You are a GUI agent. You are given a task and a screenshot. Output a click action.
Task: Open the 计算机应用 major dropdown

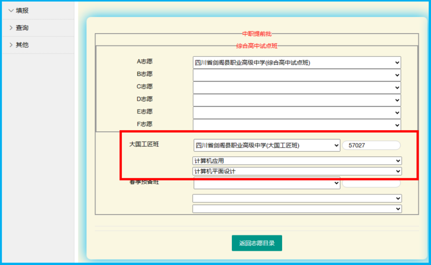(297, 161)
